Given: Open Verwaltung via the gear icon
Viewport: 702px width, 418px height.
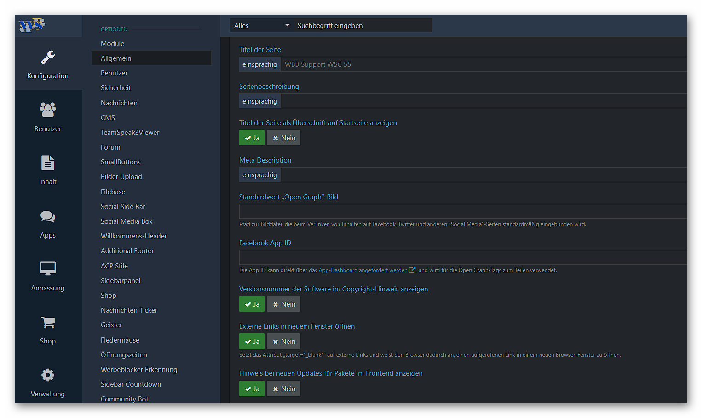Looking at the screenshot, I should (48, 375).
